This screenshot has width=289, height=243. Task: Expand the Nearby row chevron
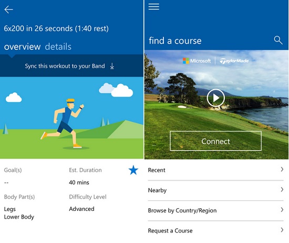[x=282, y=189]
